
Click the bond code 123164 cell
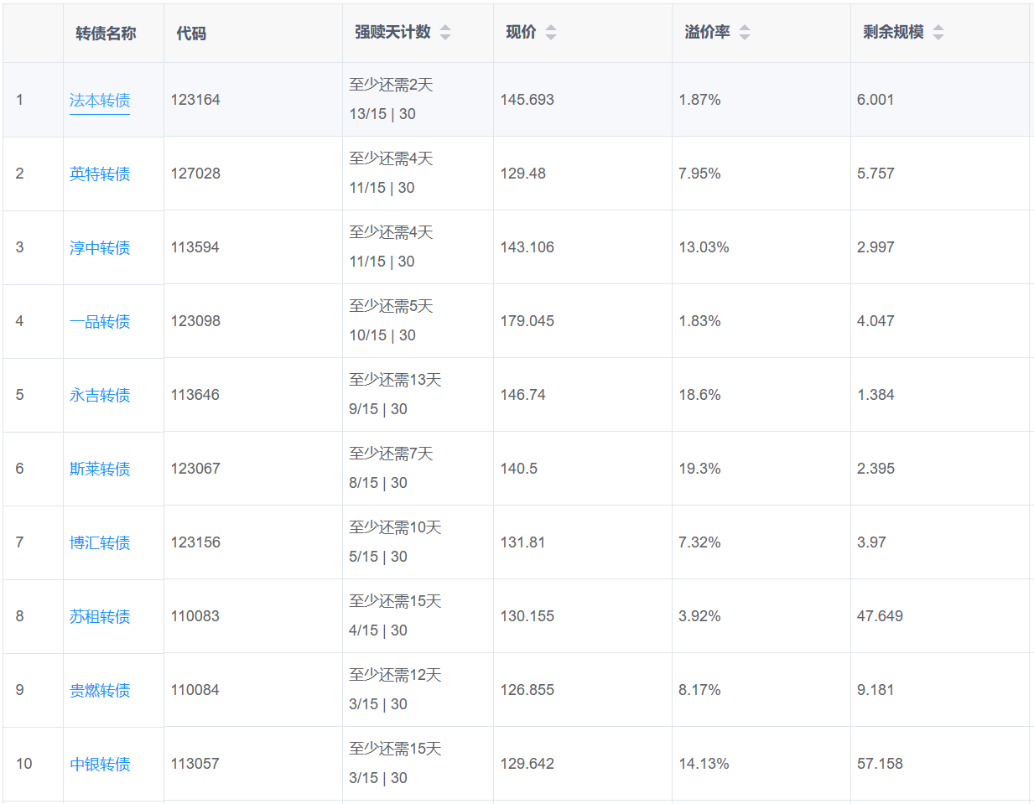pyautogui.click(x=195, y=100)
